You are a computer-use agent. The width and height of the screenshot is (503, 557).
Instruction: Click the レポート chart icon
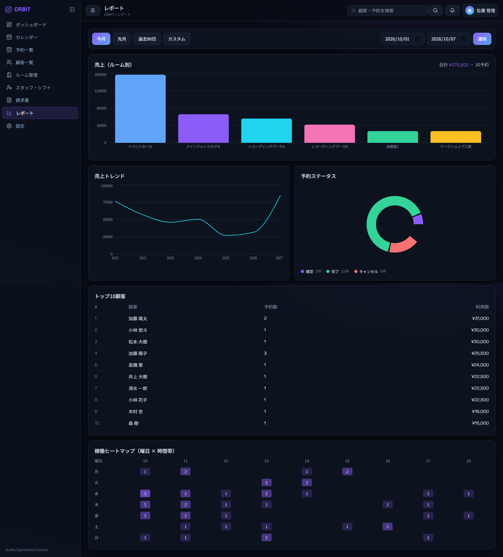click(x=9, y=113)
